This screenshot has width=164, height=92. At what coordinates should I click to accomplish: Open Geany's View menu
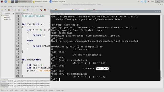coord(15,7)
